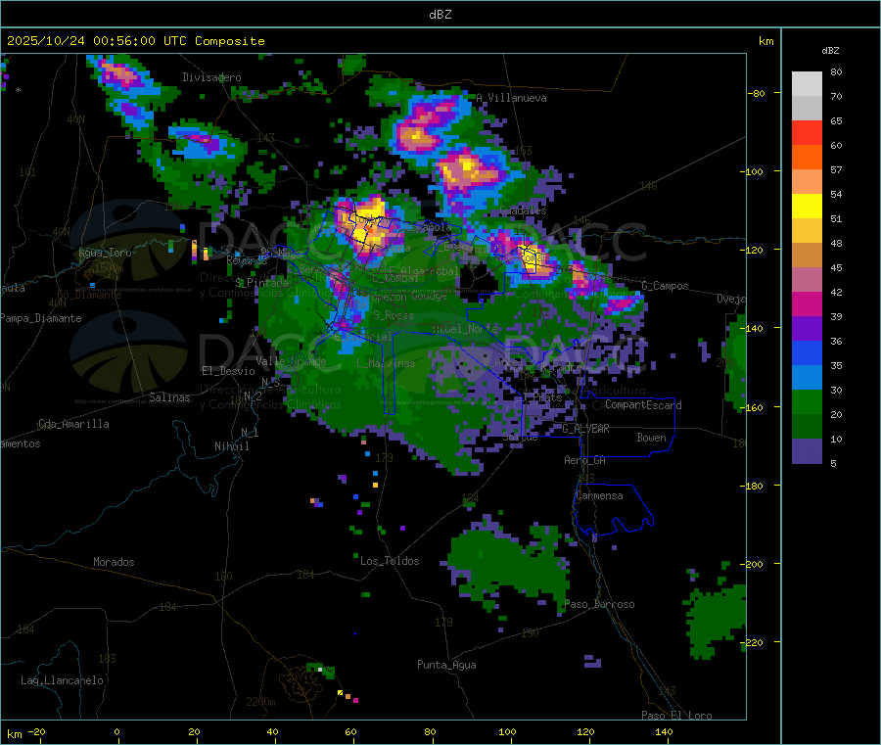Select the purple 5 dBZ legend swatch
This screenshot has height=745, width=881.
tap(807, 451)
